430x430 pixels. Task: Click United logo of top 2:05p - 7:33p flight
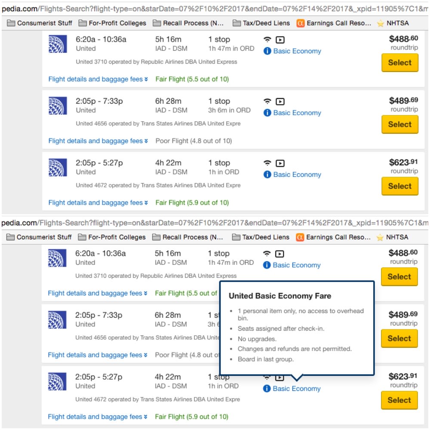(x=58, y=106)
